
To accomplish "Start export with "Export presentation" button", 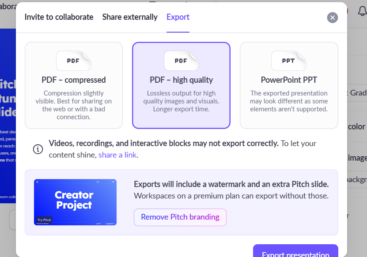I will [295, 252].
